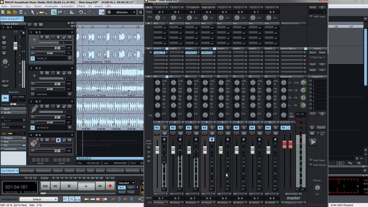Click the fast forward transport button
368x207 pixels.
click(100, 186)
